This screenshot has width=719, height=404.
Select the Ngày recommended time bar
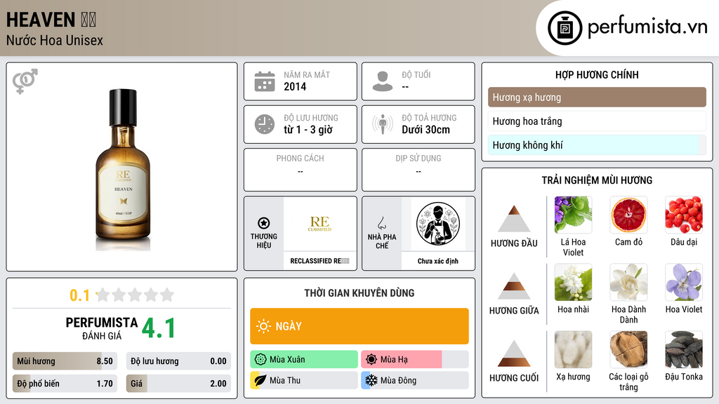(x=359, y=326)
